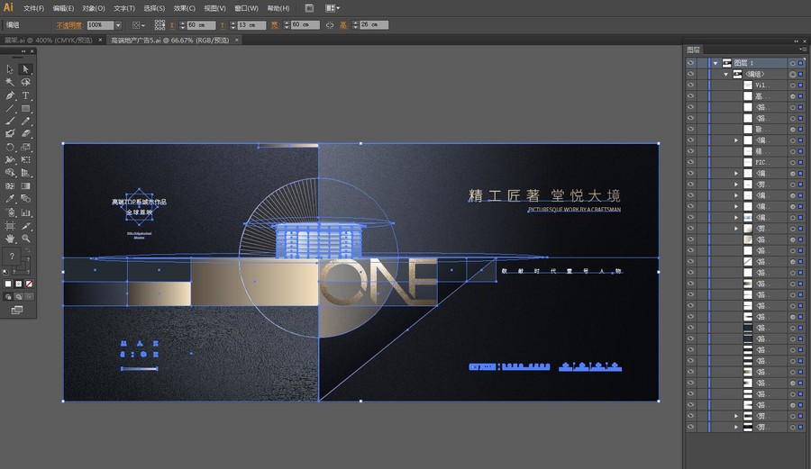811x469 pixels.
Task: Hide the '致..' layer item
Action: (690, 129)
